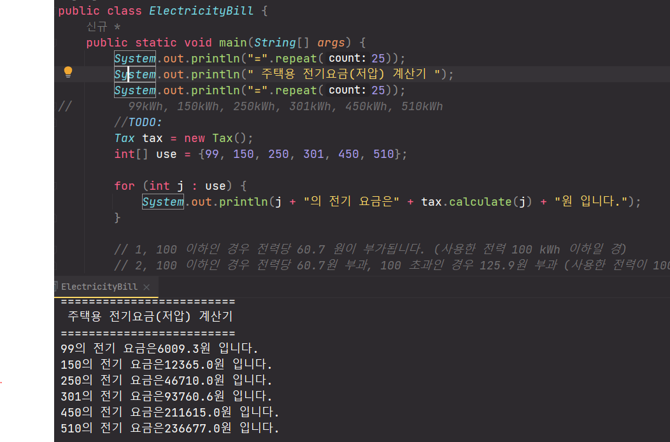
Task: Click the string literal "원 입니다."
Action: point(591,202)
